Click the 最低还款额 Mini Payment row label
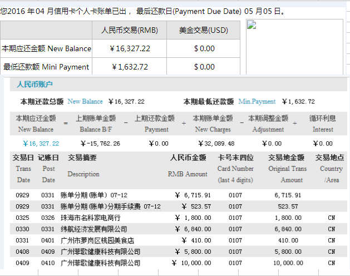 [46, 67]
